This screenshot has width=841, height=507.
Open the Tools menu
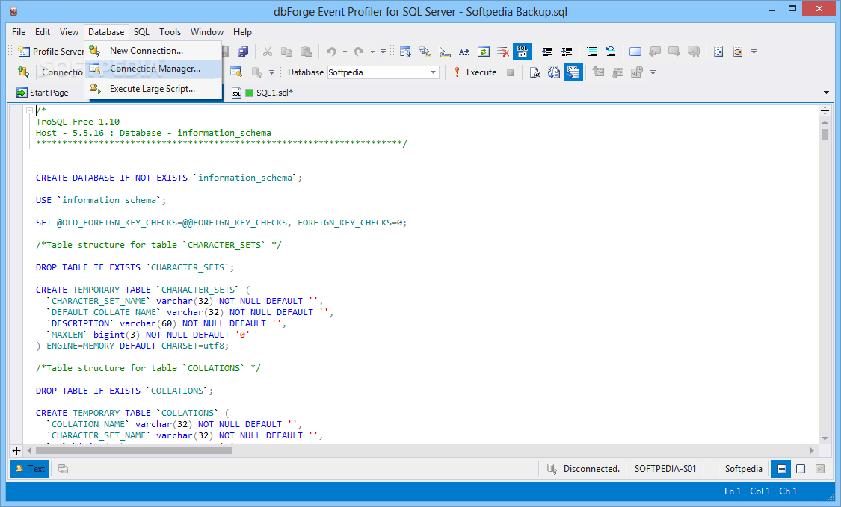click(x=170, y=32)
